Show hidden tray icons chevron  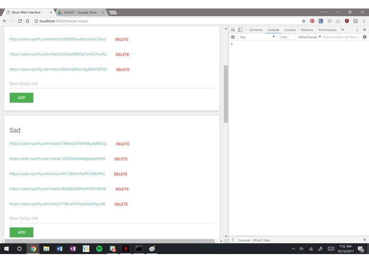click(x=293, y=249)
